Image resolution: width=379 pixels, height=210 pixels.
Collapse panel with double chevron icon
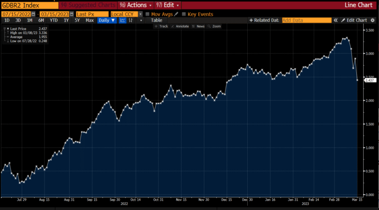click(336, 20)
